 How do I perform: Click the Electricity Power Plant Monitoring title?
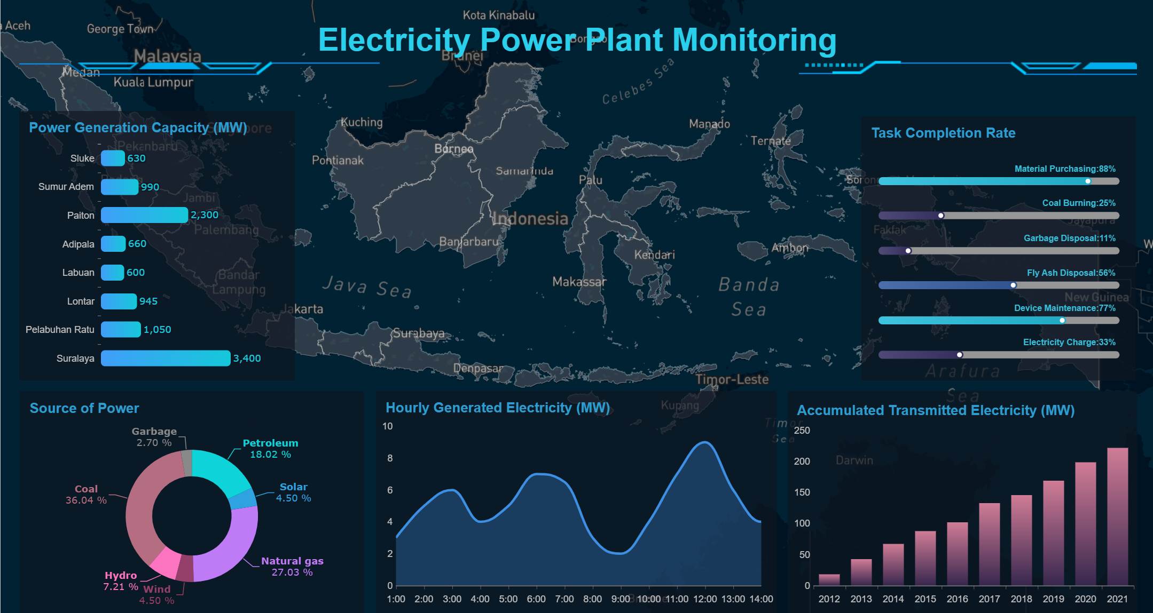[577, 40]
